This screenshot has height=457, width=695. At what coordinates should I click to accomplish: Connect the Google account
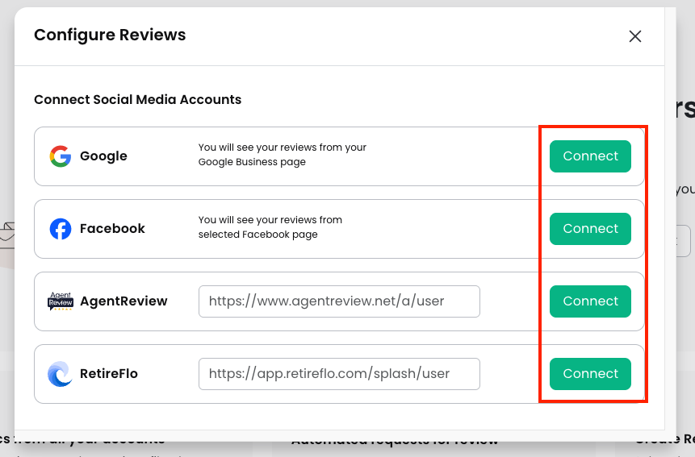click(590, 156)
